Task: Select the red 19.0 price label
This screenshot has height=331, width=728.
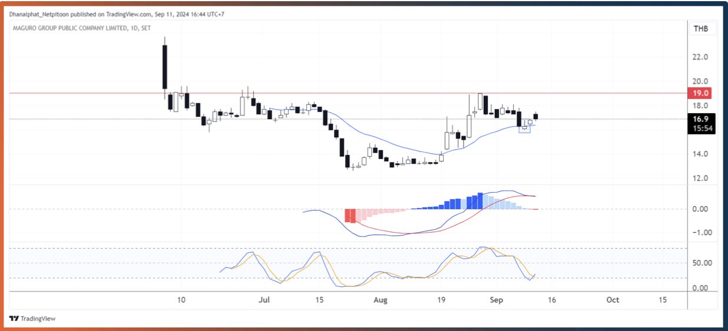Action: [x=701, y=93]
